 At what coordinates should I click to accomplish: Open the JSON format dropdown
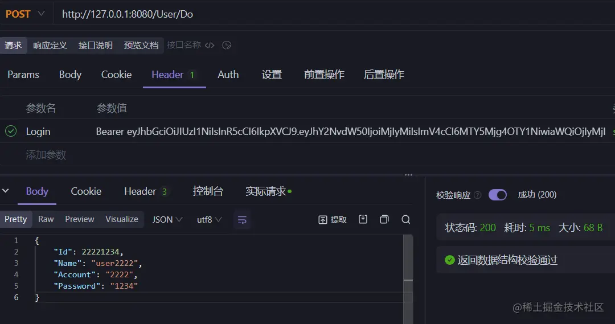(x=167, y=220)
